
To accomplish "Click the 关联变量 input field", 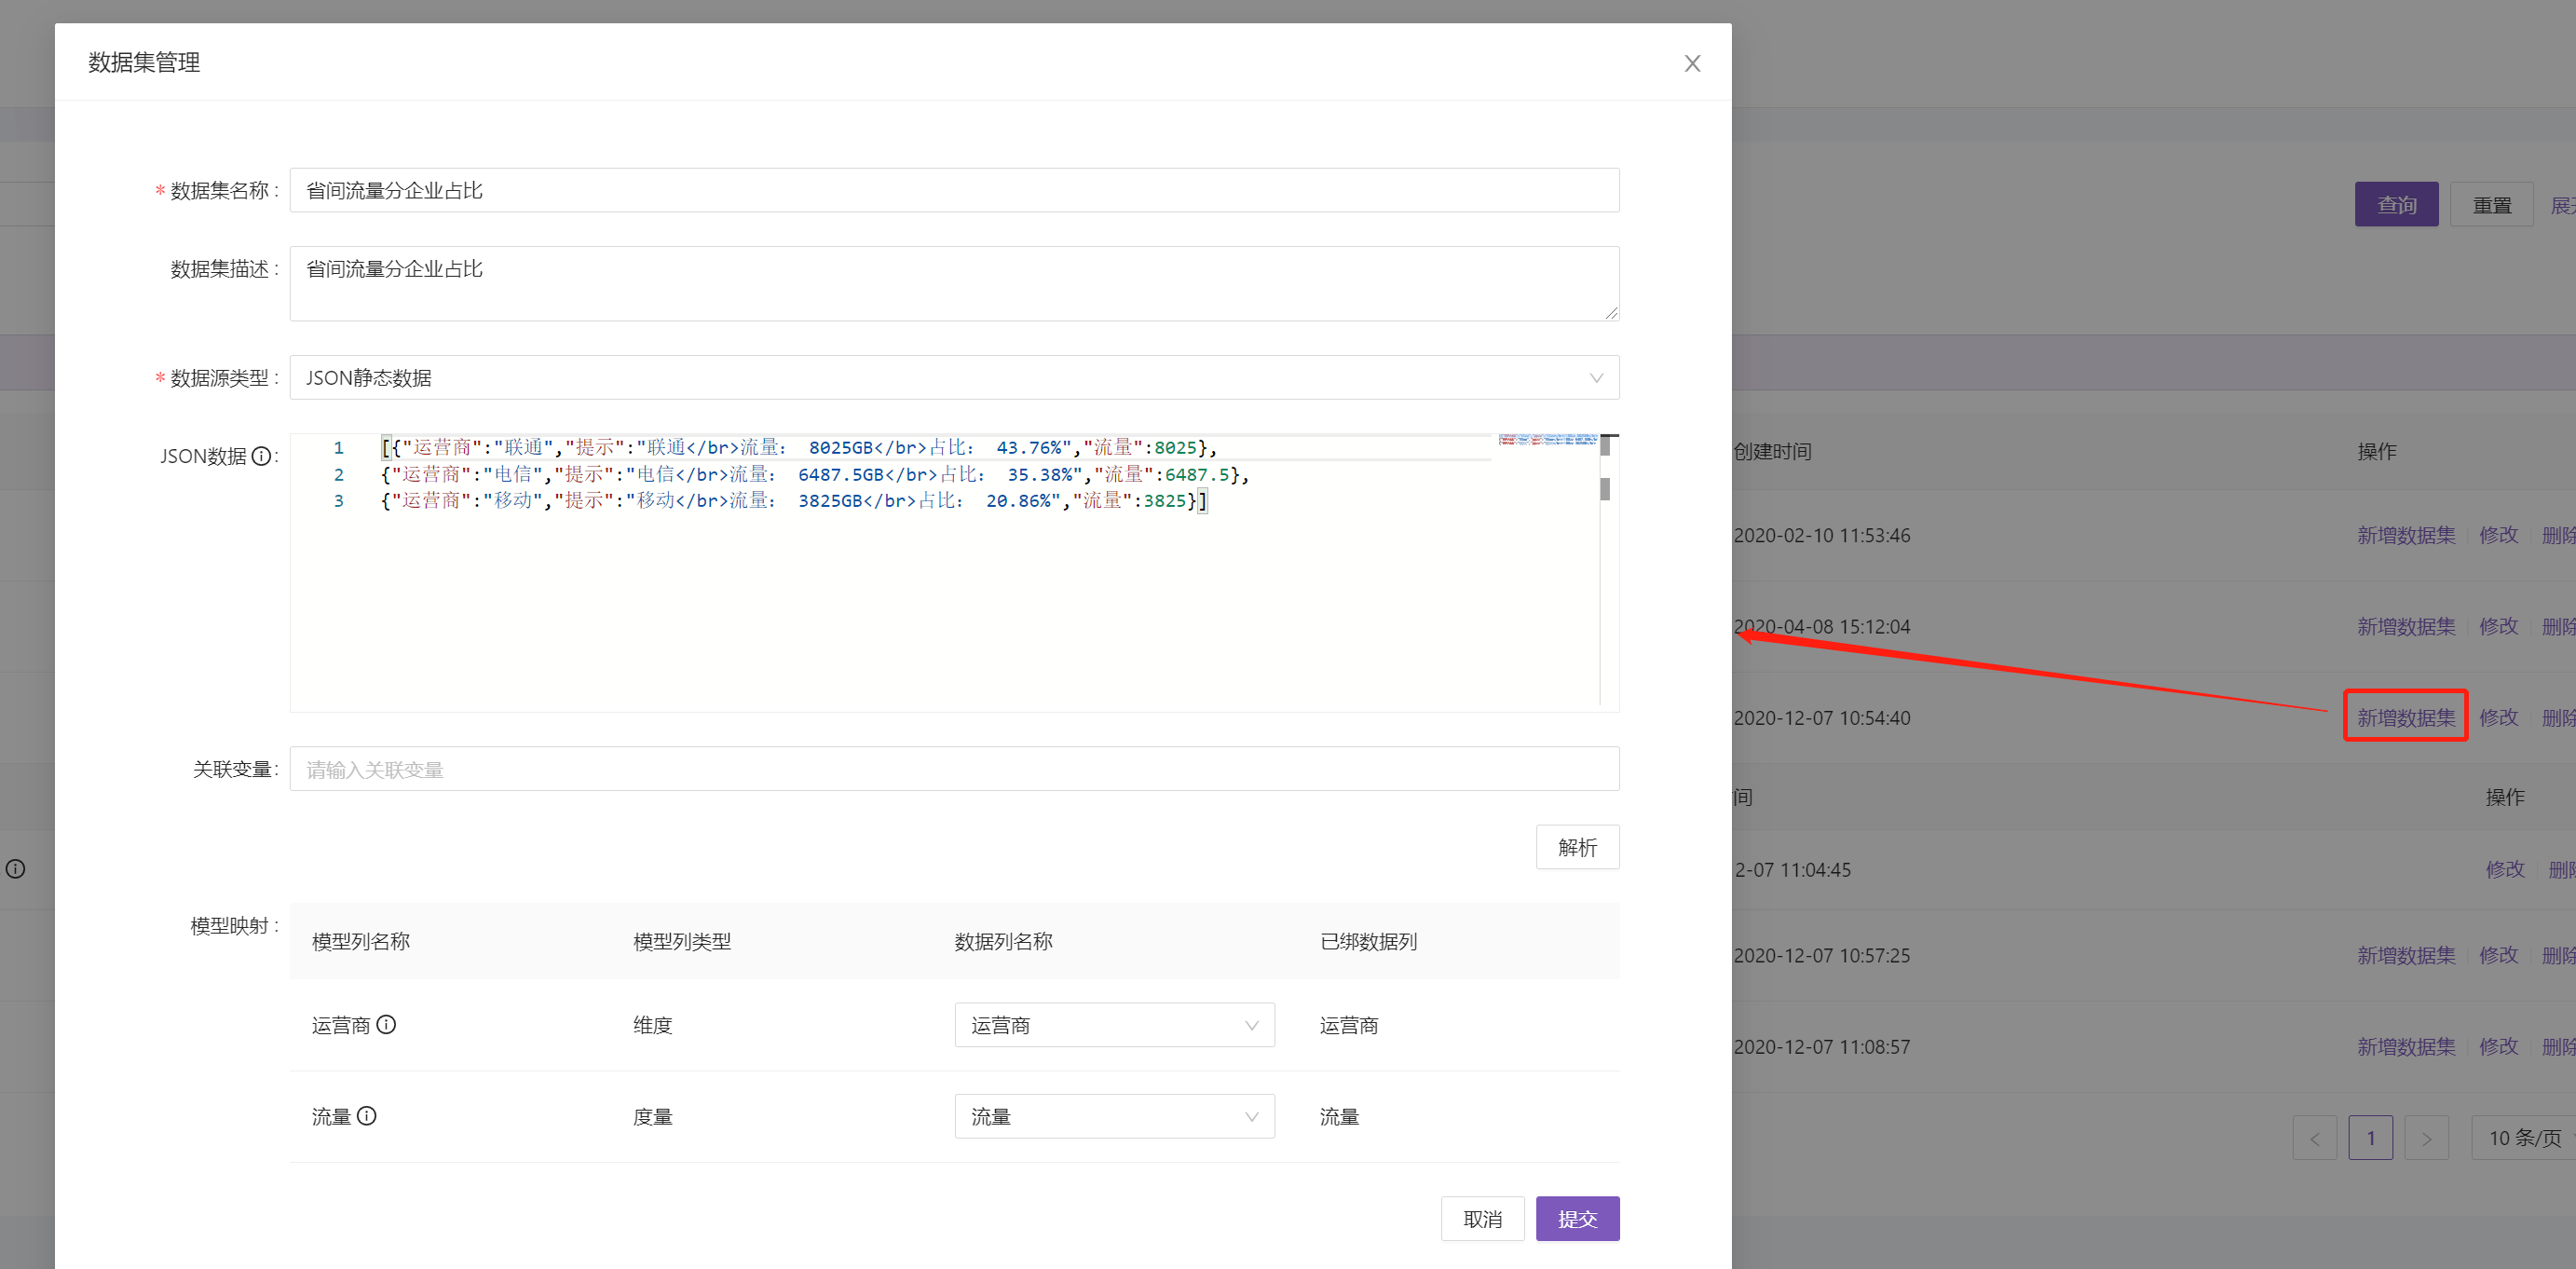I will pyautogui.click(x=951, y=768).
